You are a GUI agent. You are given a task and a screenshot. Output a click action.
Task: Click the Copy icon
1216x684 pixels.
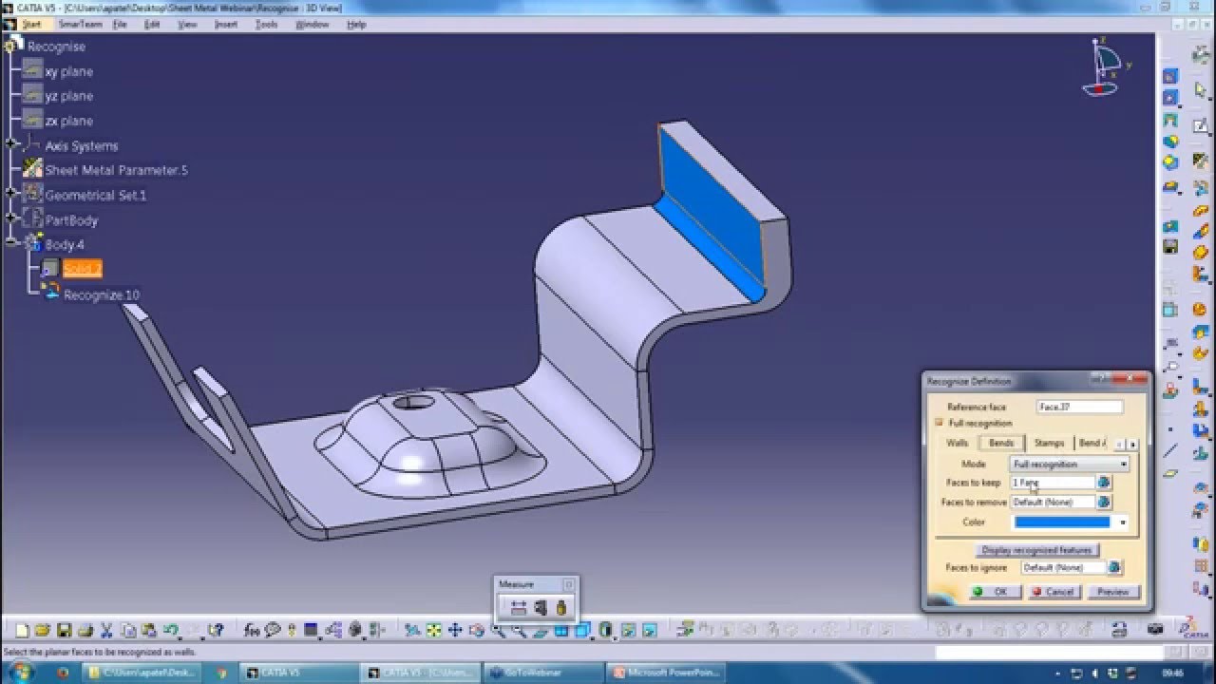click(127, 630)
